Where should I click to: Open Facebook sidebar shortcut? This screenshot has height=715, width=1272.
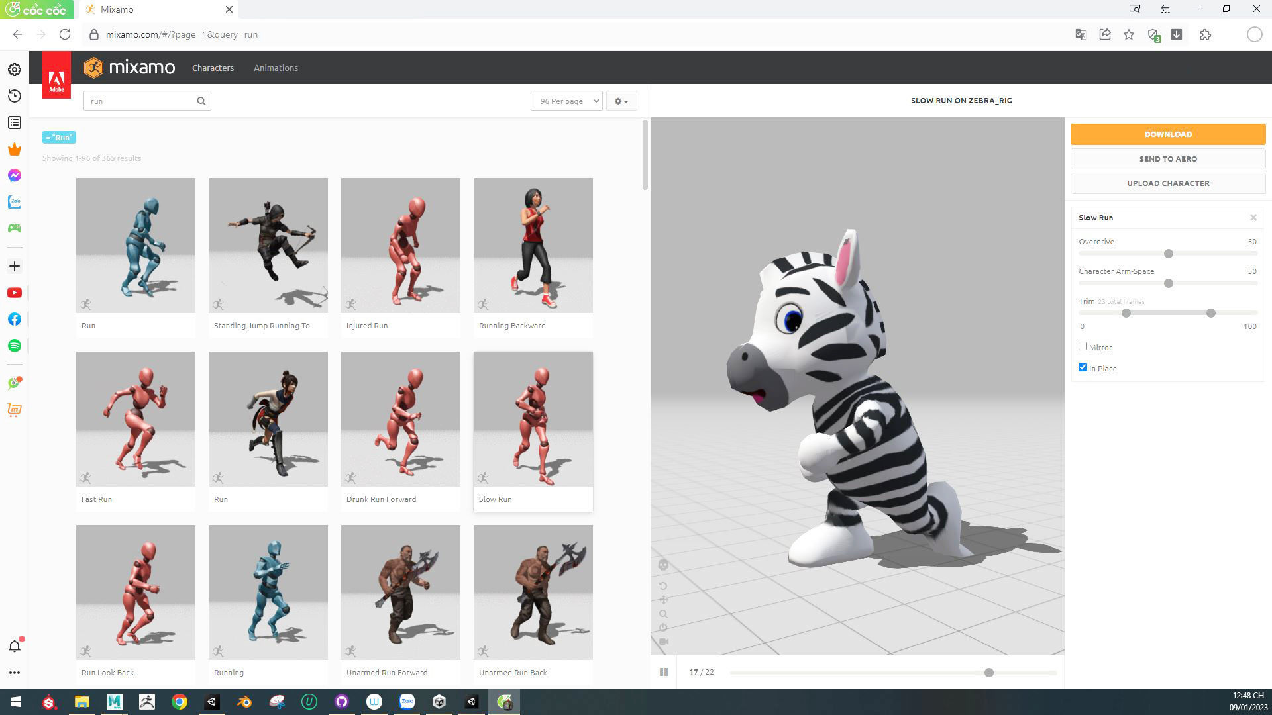click(x=15, y=319)
